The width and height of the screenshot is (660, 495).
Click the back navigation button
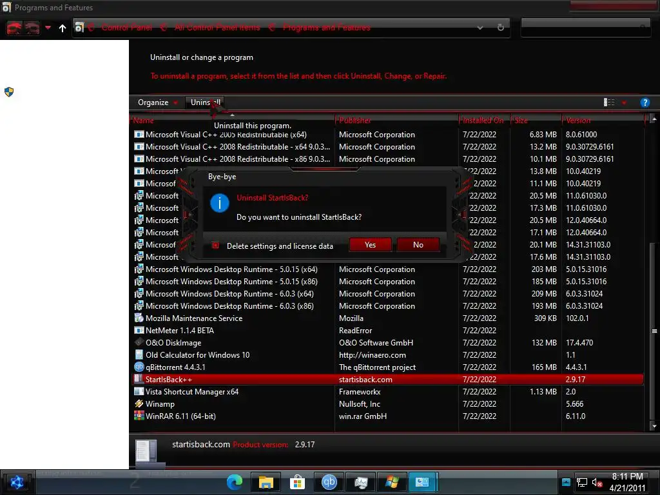click(14, 28)
